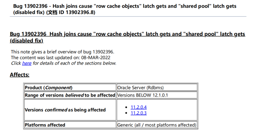
Task: Select the 'Versions BELOW 12.1.0.1' cell
Action: (x=143, y=95)
